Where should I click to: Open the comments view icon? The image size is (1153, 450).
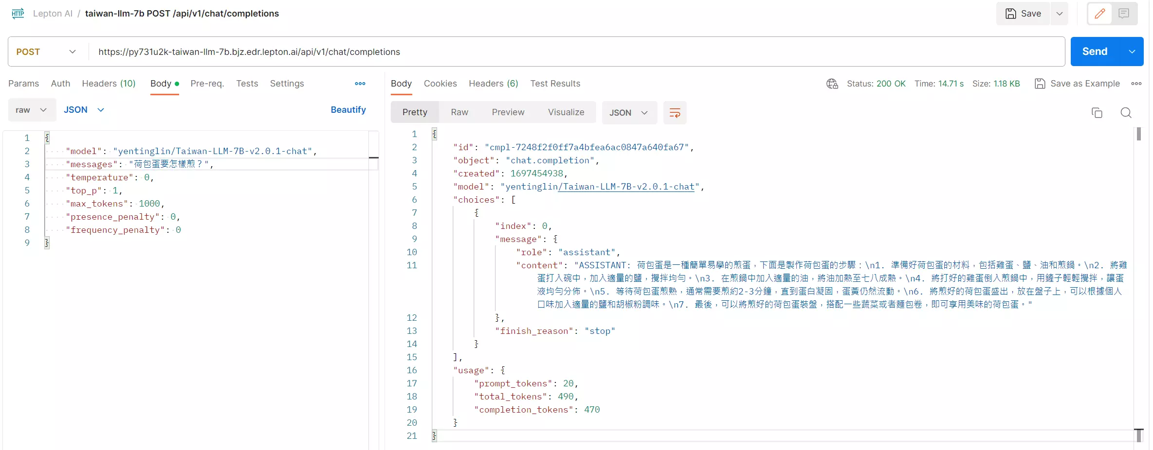pos(1124,14)
